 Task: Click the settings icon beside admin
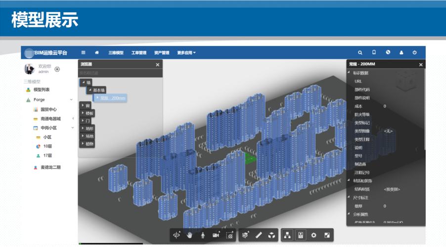pyautogui.click(x=57, y=69)
